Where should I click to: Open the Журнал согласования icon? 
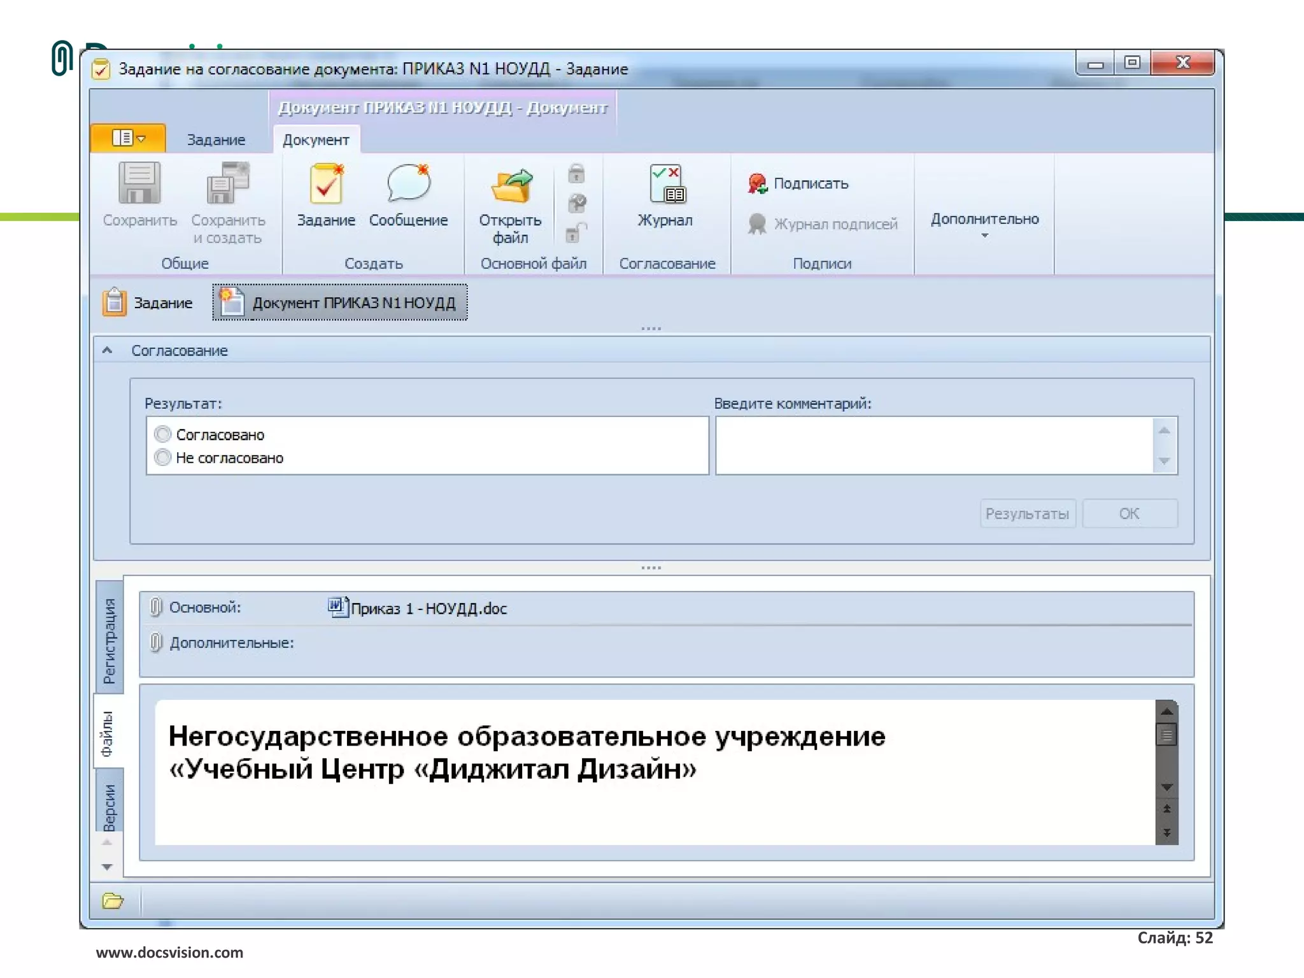coord(666,183)
